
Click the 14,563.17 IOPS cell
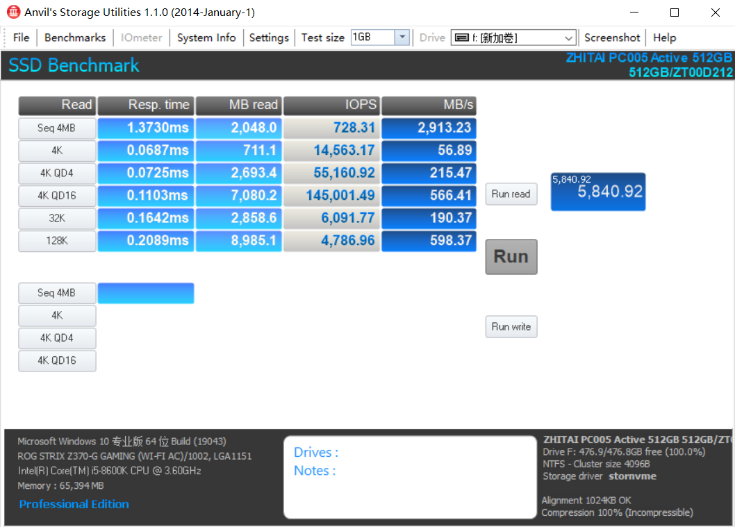coord(331,151)
